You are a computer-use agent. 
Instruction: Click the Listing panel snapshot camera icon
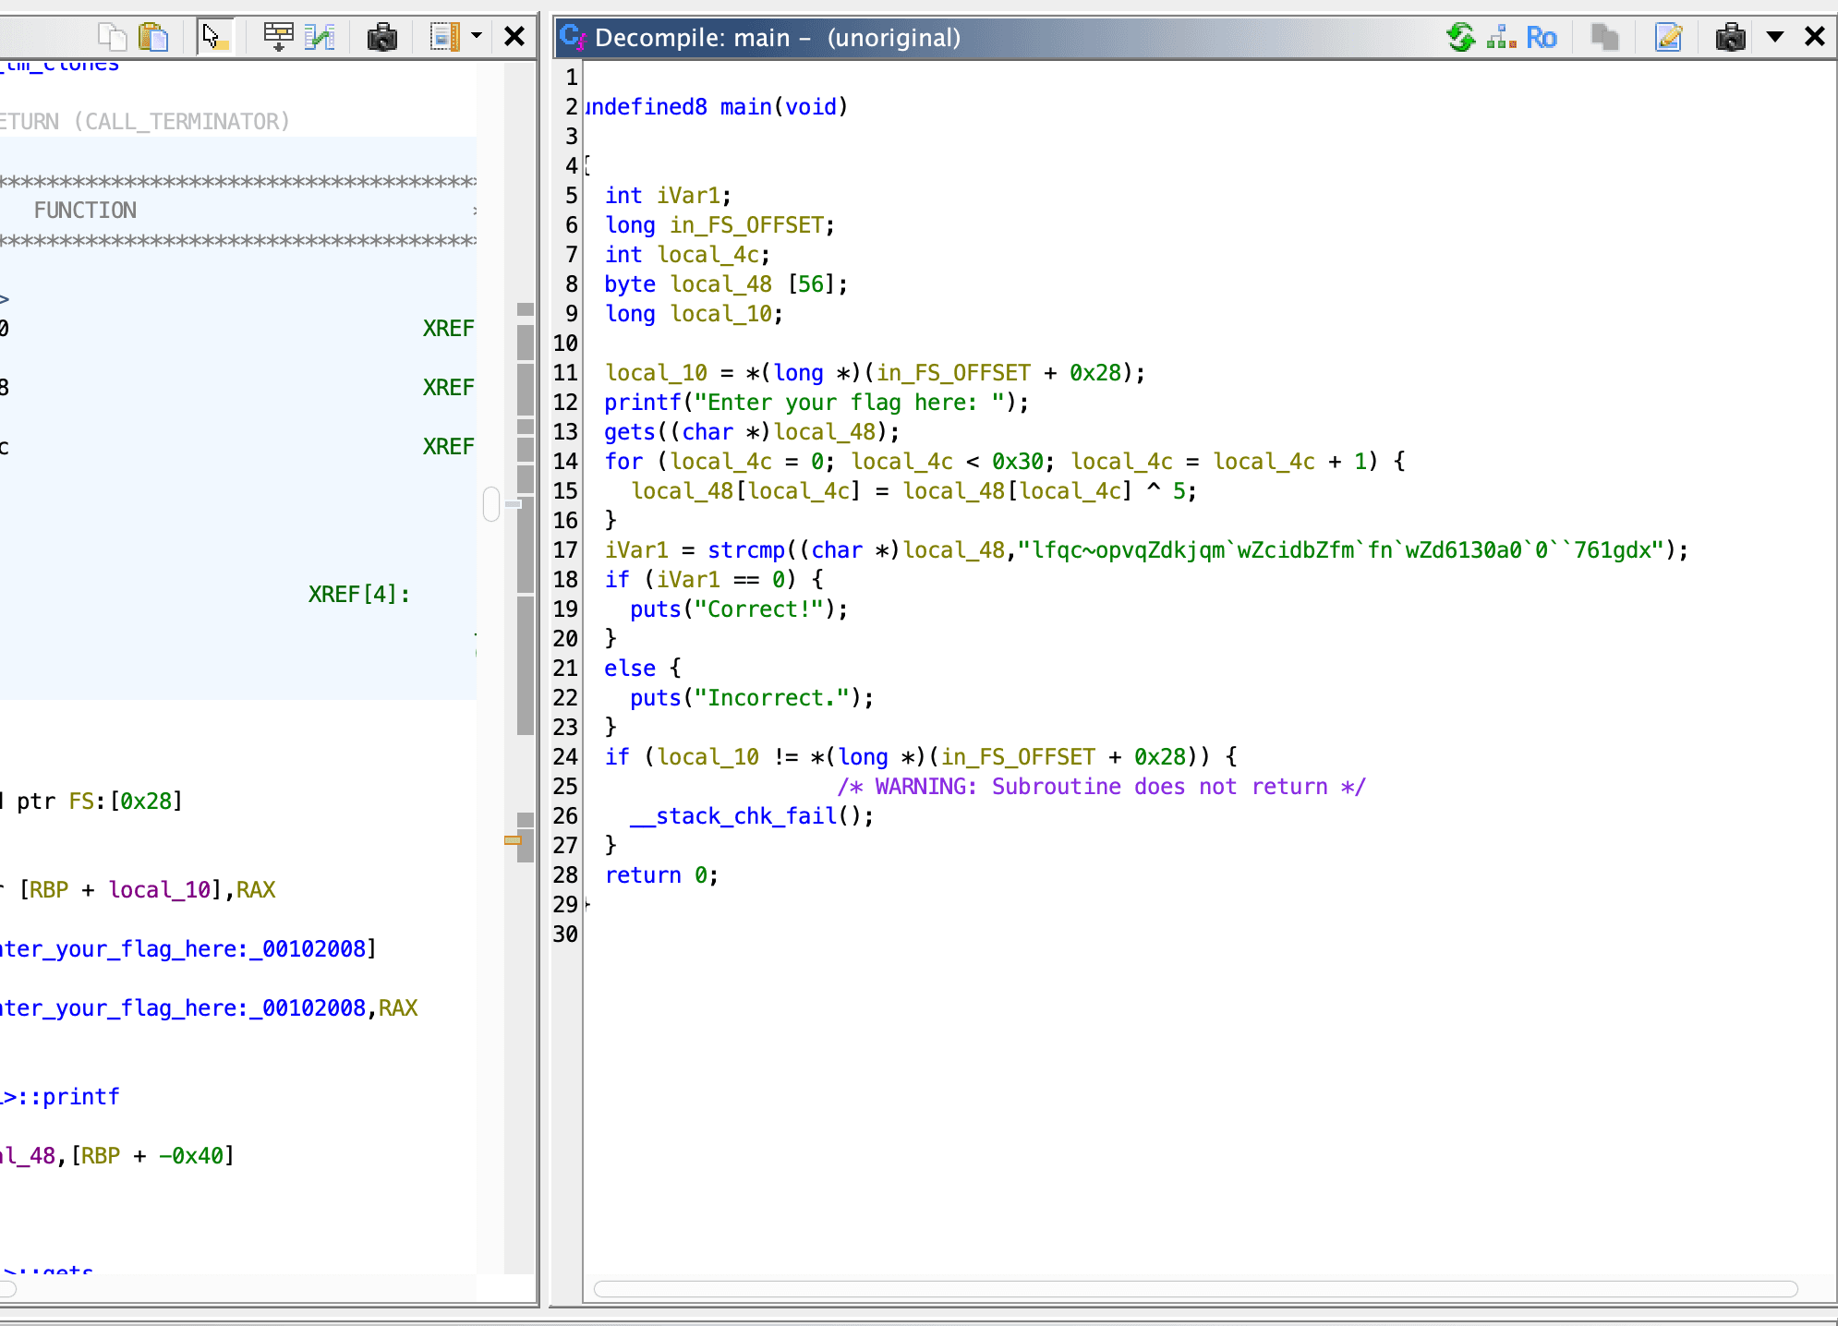coord(381,37)
